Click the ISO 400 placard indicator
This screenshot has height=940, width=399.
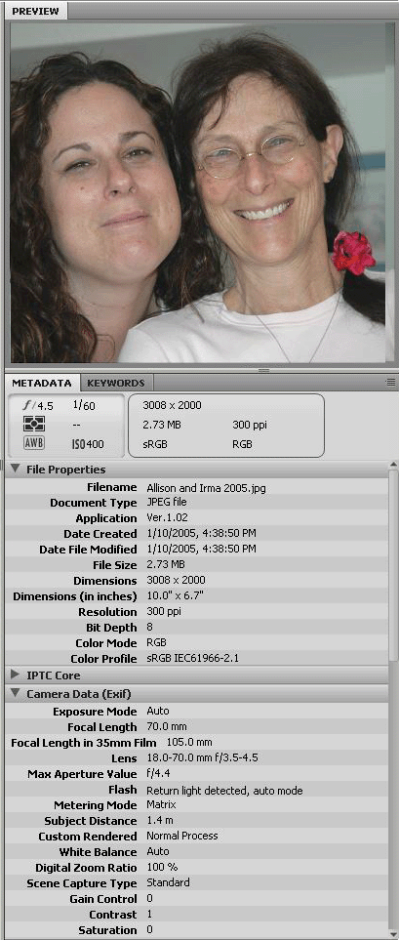click(x=88, y=445)
